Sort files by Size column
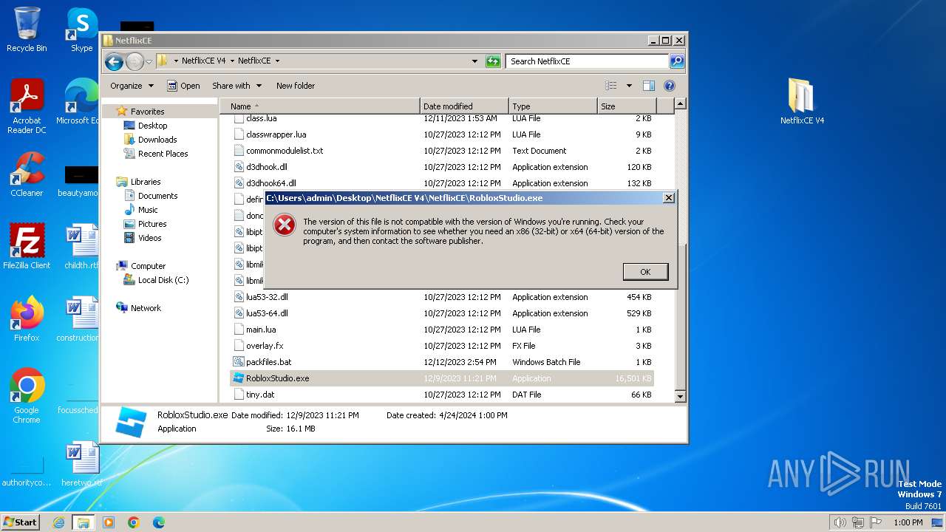Screen dimensions: 946x532 tap(627, 106)
